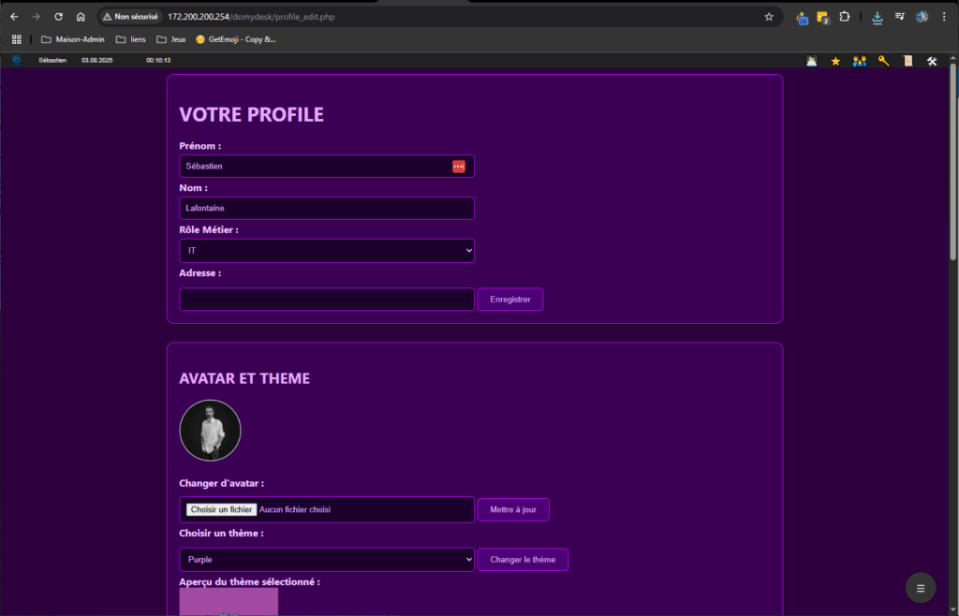
Task: Click the golden key icon
Action: point(883,61)
